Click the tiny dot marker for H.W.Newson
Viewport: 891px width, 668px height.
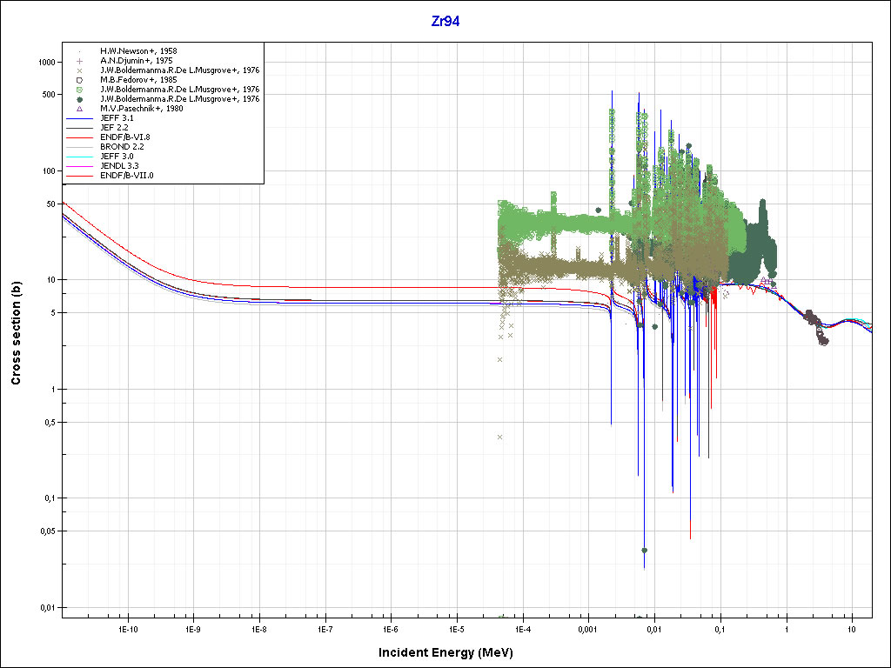pyautogui.click(x=79, y=51)
